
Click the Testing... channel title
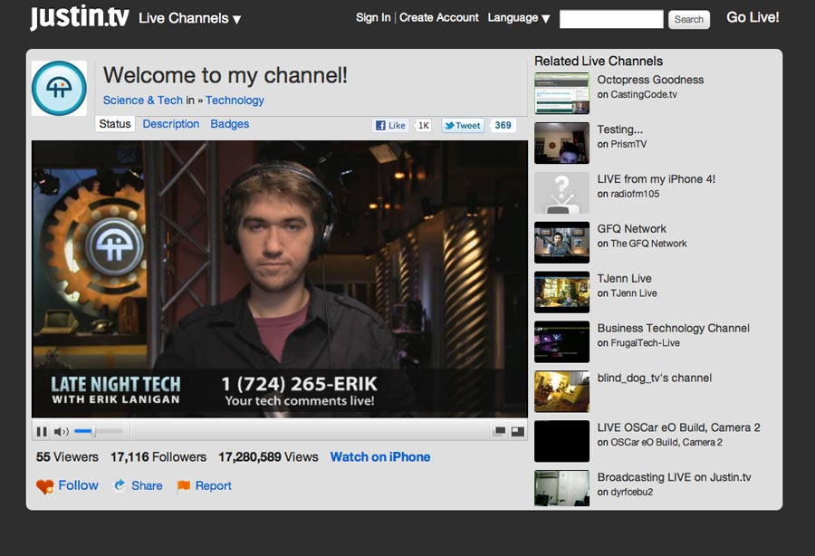620,129
